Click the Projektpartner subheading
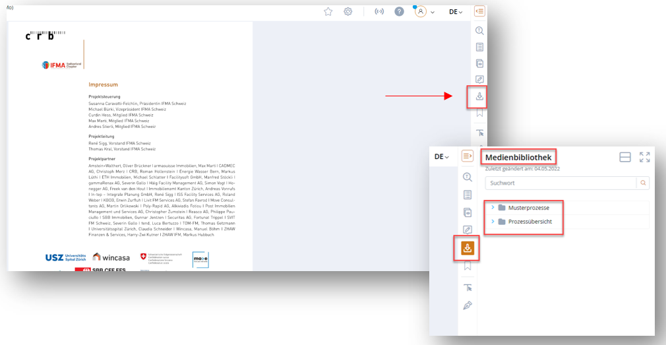 pyautogui.click(x=102, y=159)
